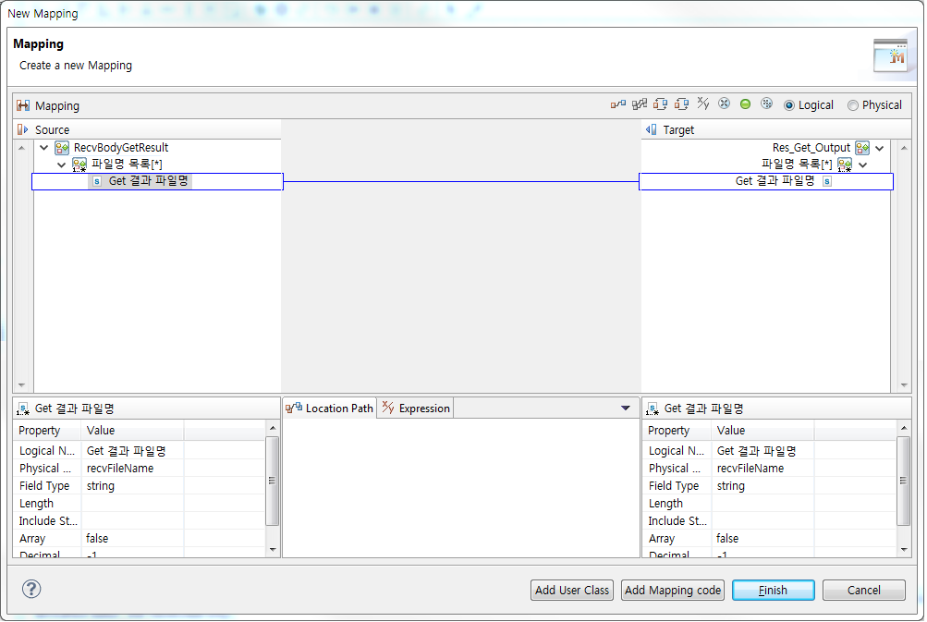Viewport: 927px width, 622px height.
Task: Select the multiple link mapping tool
Action: click(x=639, y=104)
